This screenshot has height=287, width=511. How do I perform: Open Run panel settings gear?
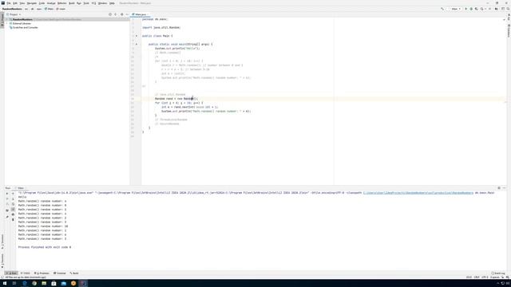499,188
